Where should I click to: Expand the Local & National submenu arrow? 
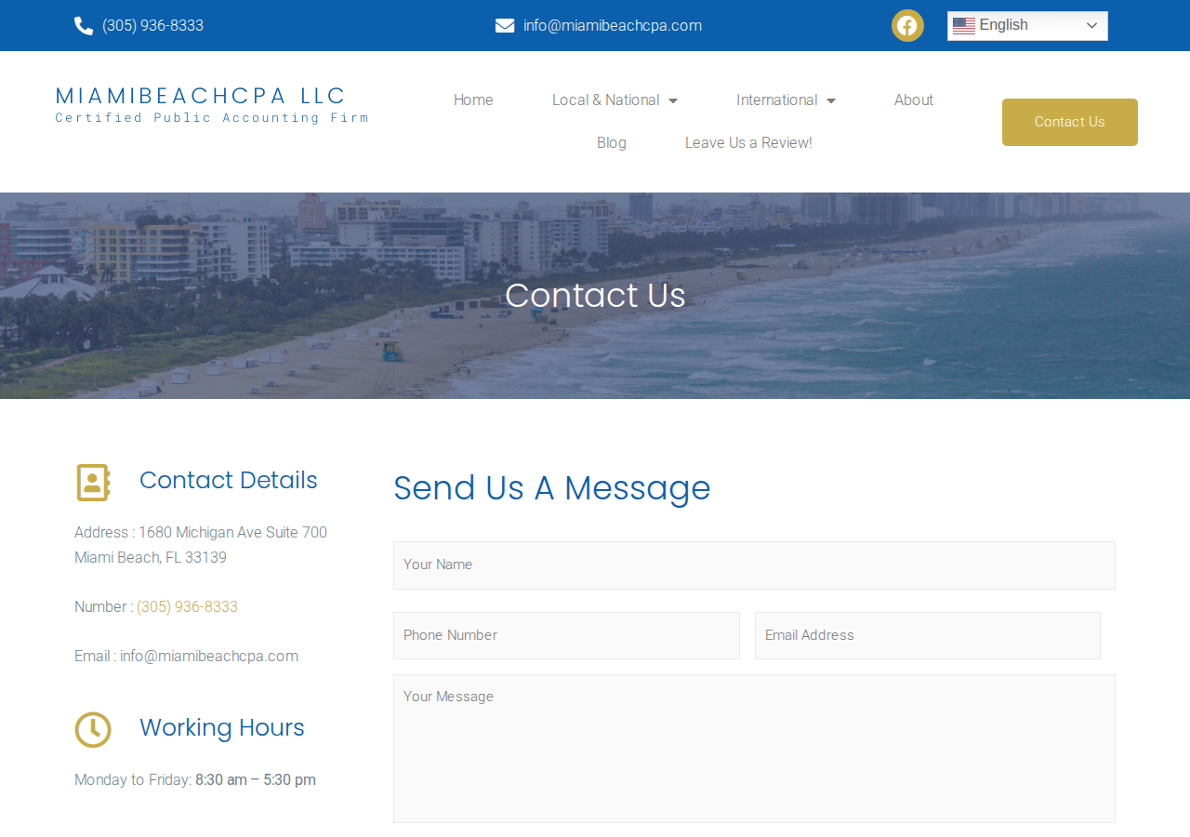(x=673, y=100)
